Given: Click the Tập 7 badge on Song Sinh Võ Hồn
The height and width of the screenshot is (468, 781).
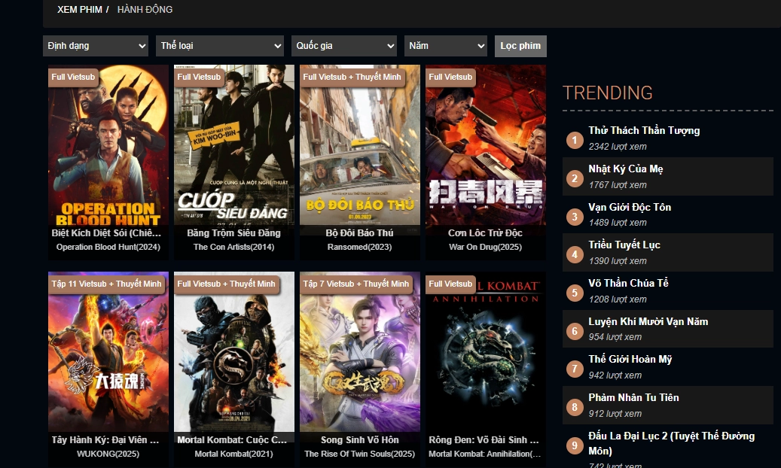Looking at the screenshot, I should pyautogui.click(x=356, y=284).
